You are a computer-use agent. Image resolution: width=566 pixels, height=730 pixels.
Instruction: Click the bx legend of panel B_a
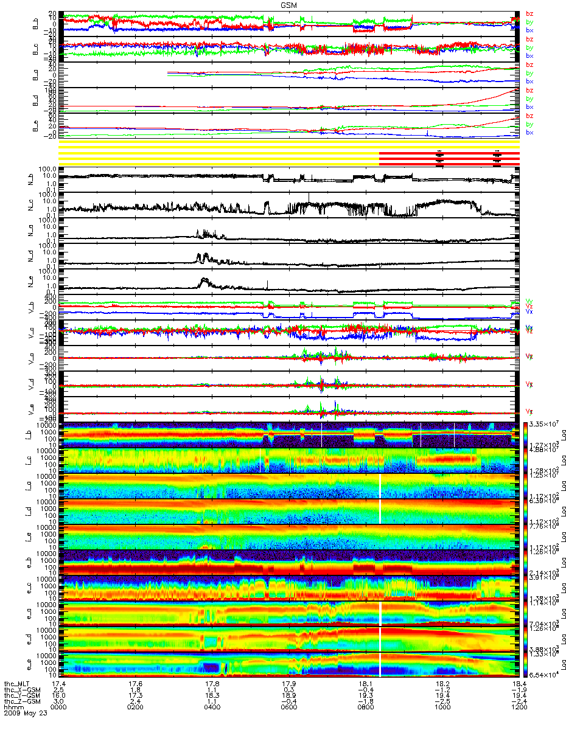coord(530,81)
